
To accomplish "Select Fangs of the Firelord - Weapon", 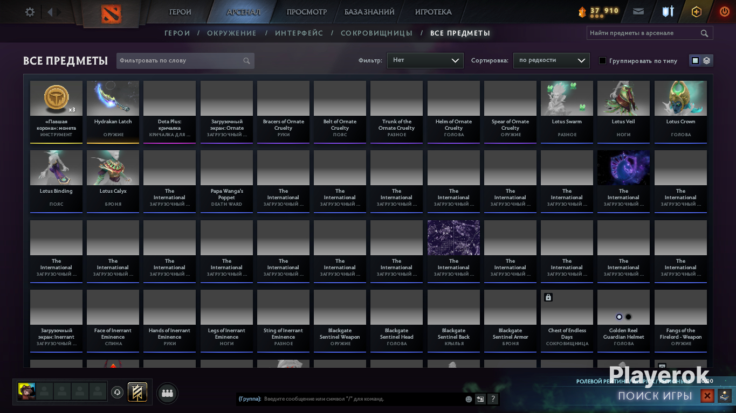I will coord(680,321).
